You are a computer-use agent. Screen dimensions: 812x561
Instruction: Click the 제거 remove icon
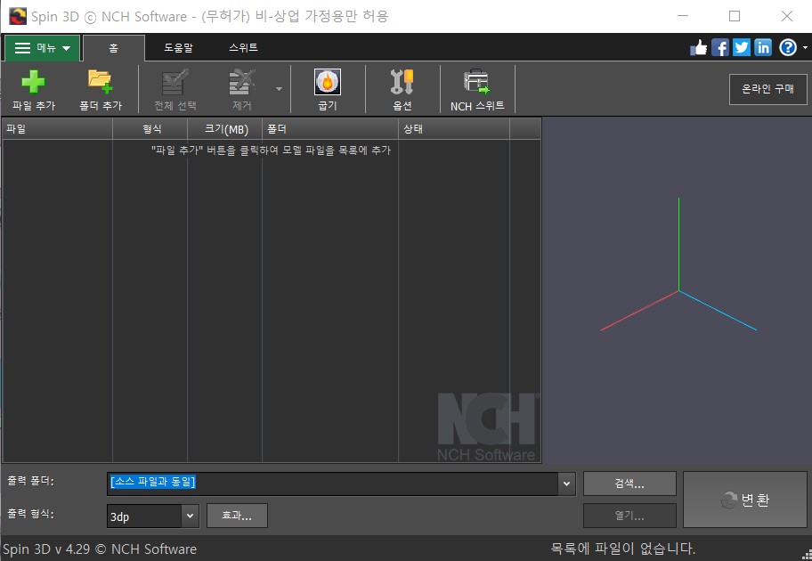tap(242, 82)
